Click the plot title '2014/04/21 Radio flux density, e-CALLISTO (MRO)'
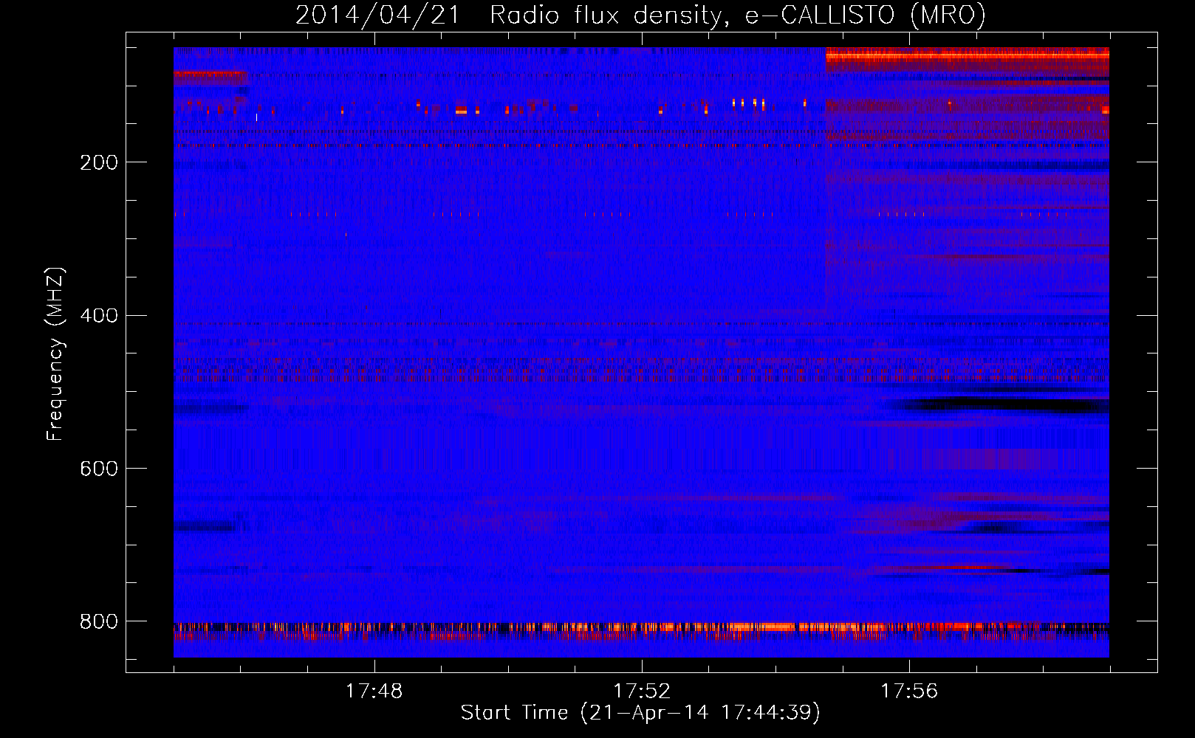The height and width of the screenshot is (738, 1195). coord(640,15)
